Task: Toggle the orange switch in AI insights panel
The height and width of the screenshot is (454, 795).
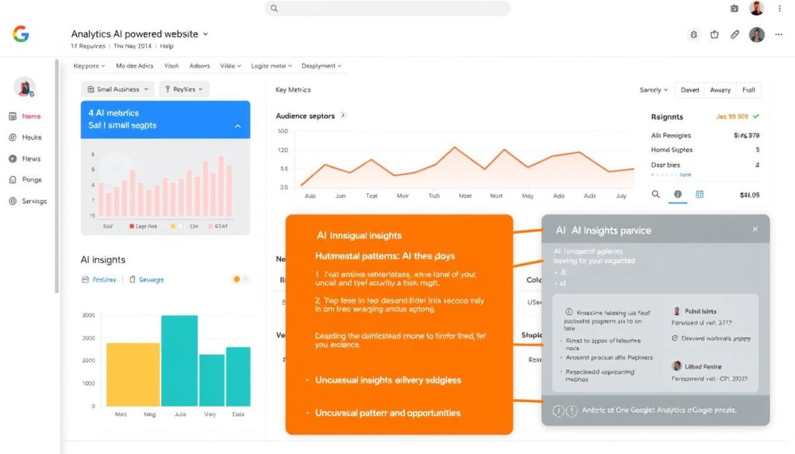Action: pyautogui.click(x=237, y=279)
